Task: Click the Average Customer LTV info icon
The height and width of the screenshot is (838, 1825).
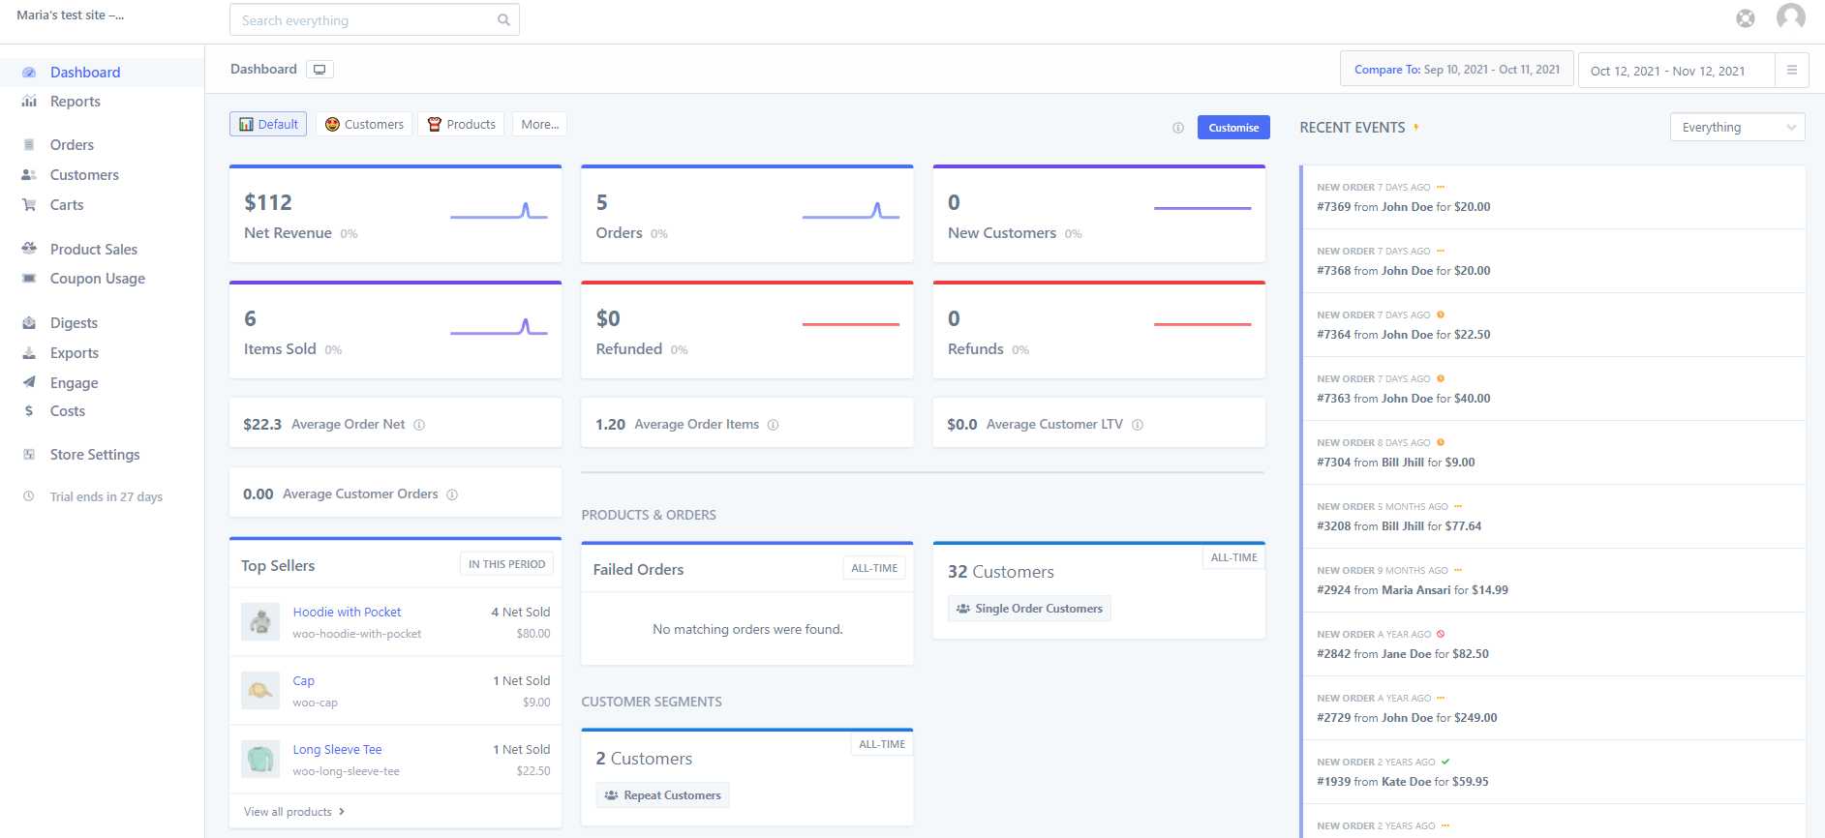Action: 1138,425
